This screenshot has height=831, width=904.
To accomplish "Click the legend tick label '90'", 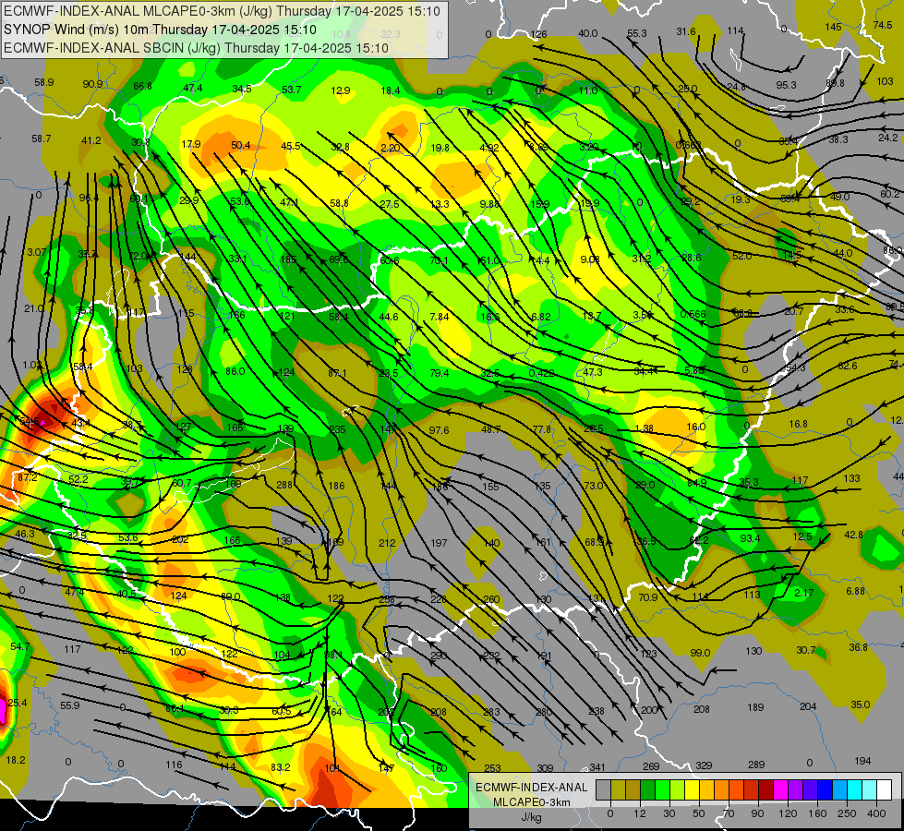I will (757, 813).
